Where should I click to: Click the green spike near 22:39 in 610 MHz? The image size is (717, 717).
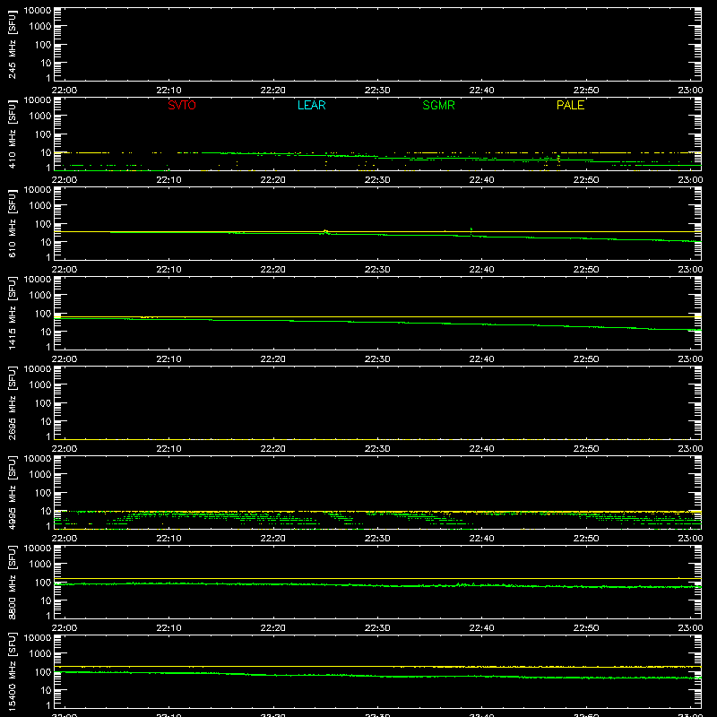click(x=471, y=231)
